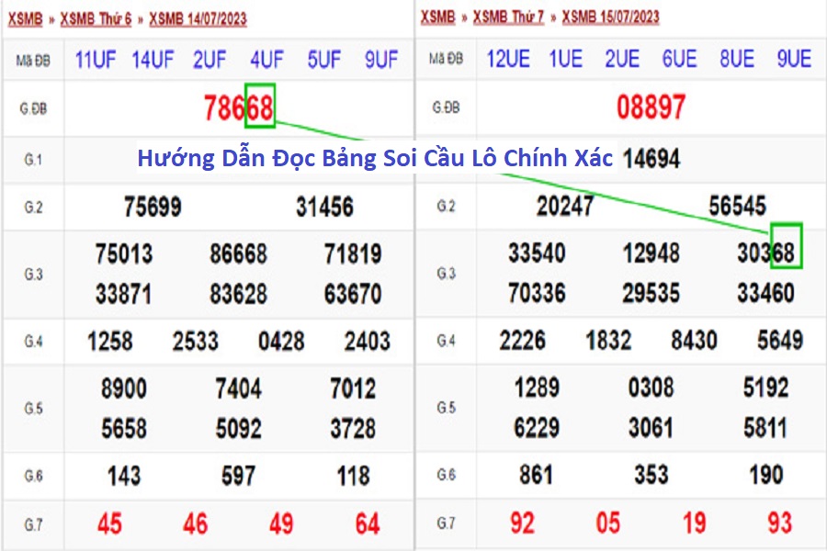827x551 pixels.
Task: Click the G.4 number 0428
Action: 281,342
